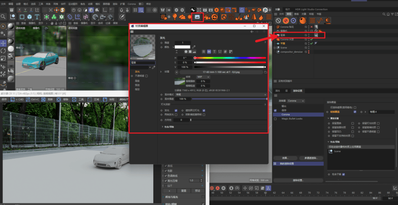Open the texture file folder browse icon
Viewport: 398px width, 205px height.
[266, 72]
